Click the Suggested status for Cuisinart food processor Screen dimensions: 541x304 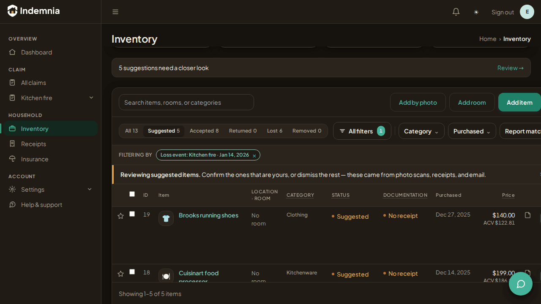pos(350,274)
